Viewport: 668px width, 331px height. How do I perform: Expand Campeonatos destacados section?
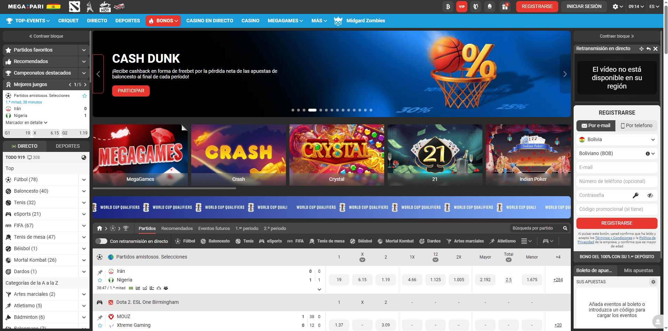[84, 73]
